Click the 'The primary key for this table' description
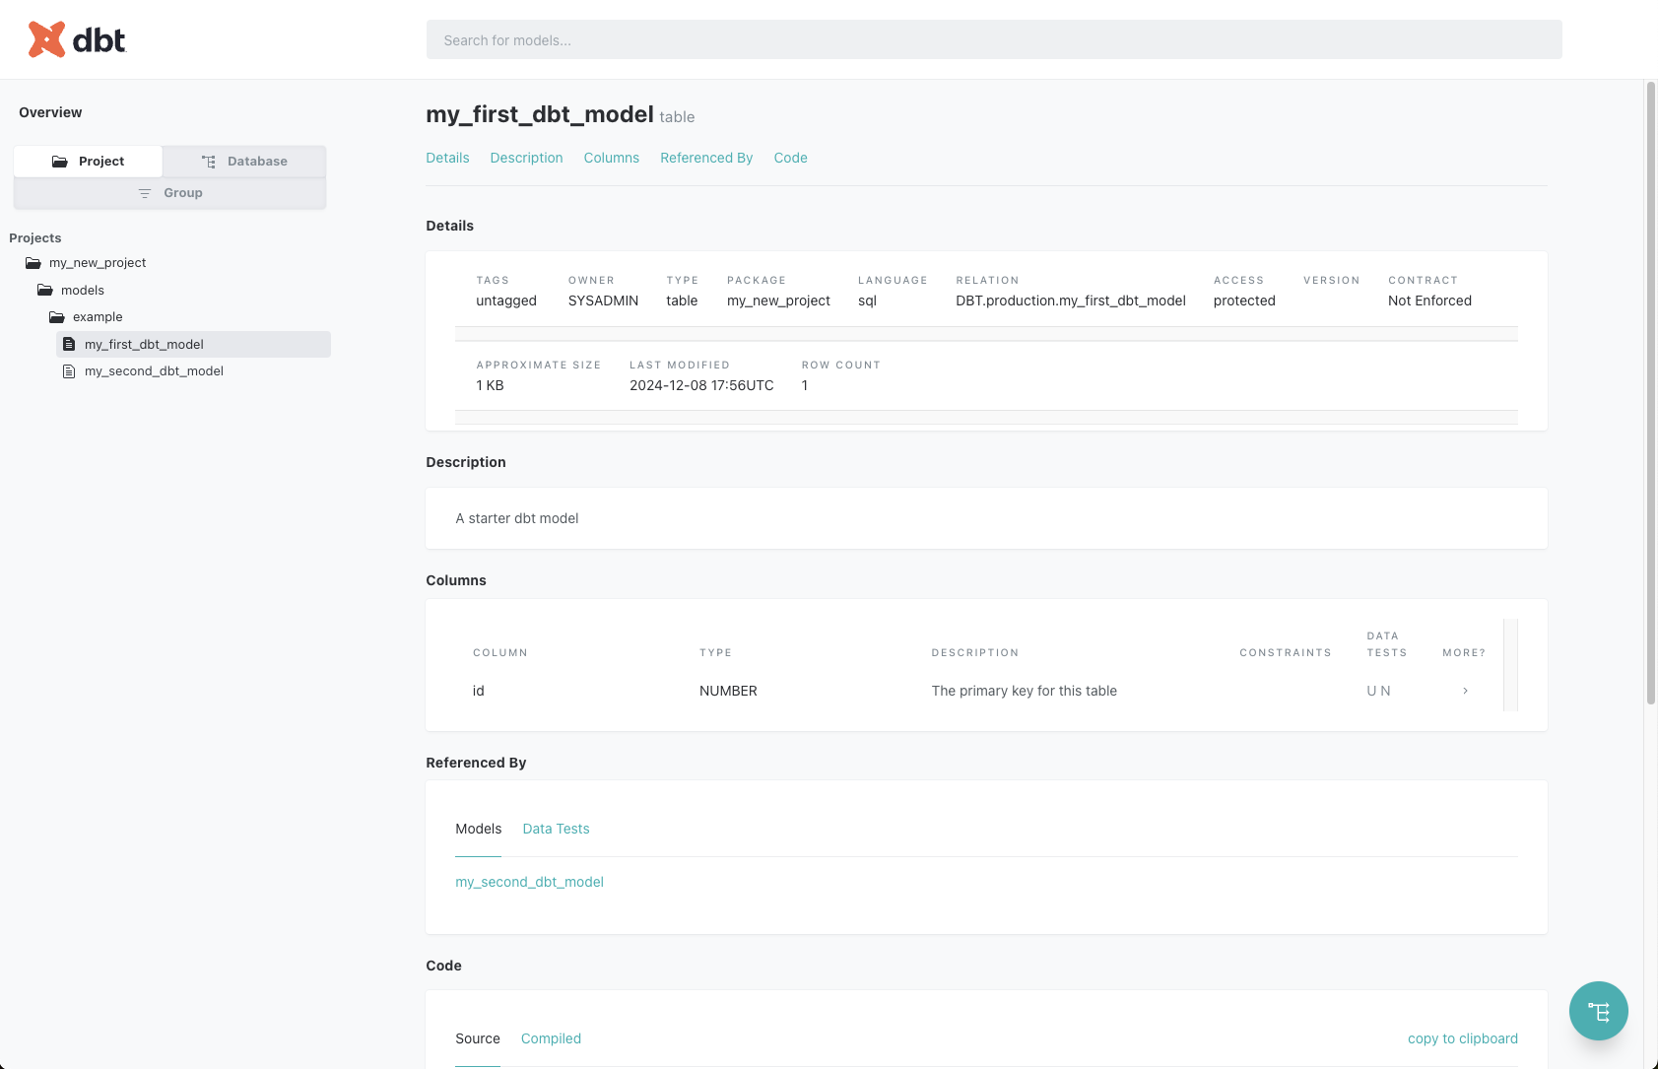Viewport: 1658px width, 1069px height. pos(1024,691)
